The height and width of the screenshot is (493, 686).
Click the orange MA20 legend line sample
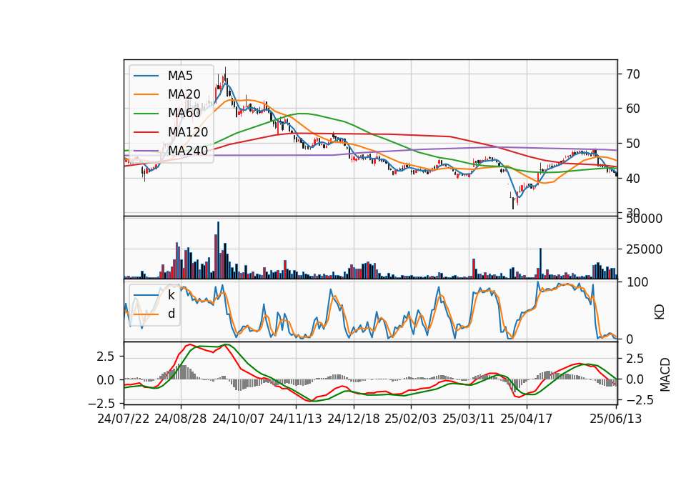click(x=146, y=94)
